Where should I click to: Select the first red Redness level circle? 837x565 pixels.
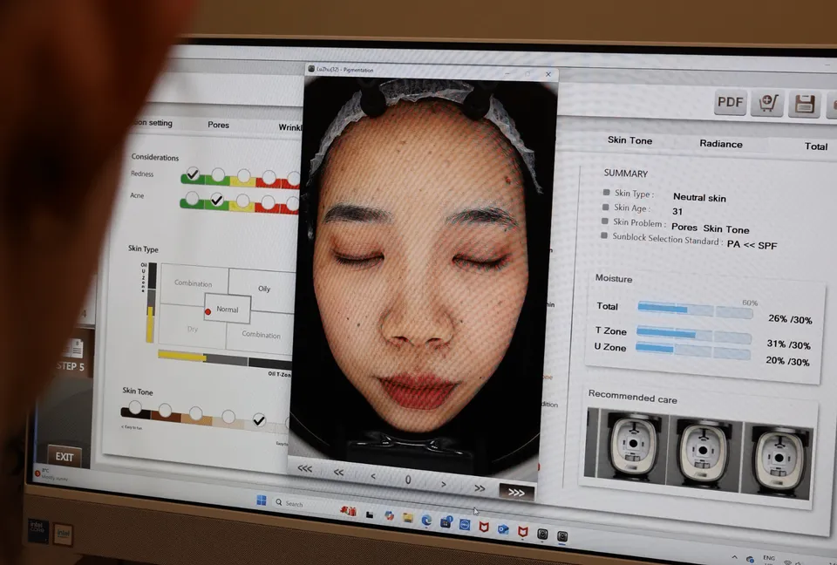pyautogui.click(x=269, y=177)
